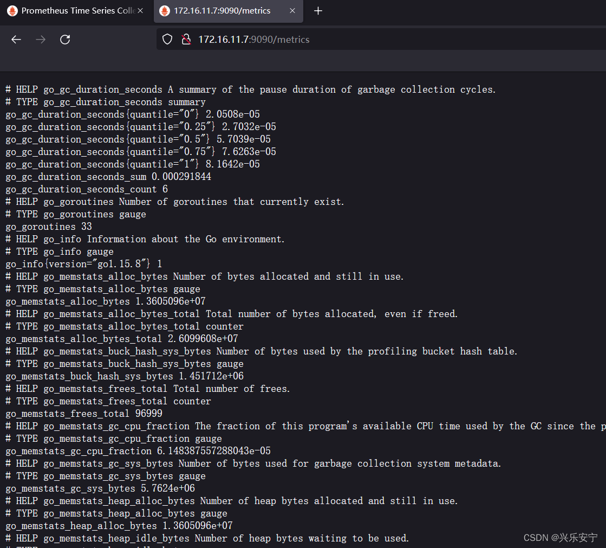Click go_memstats_buck_hash_sys_bytes 1.451712e+06 line
This screenshot has width=606, height=548.
pos(125,376)
